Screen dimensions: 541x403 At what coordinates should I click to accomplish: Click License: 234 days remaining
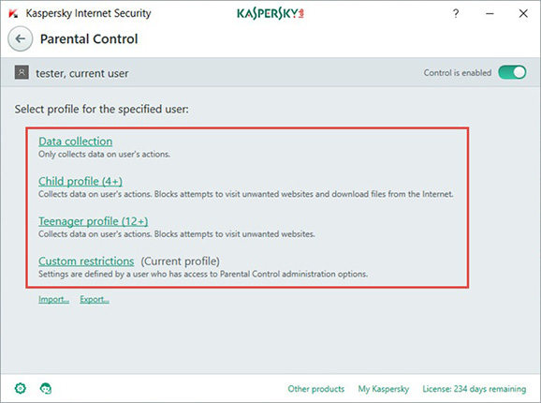475,389
